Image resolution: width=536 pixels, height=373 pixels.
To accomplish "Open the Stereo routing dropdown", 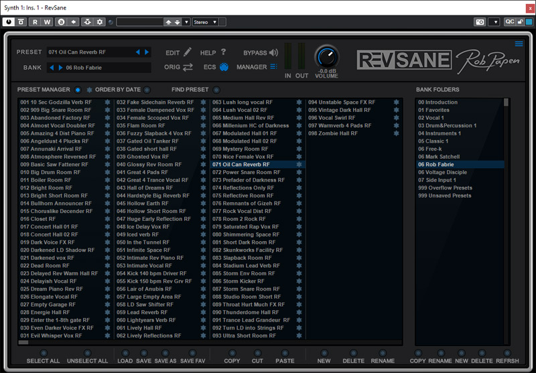I will point(205,22).
